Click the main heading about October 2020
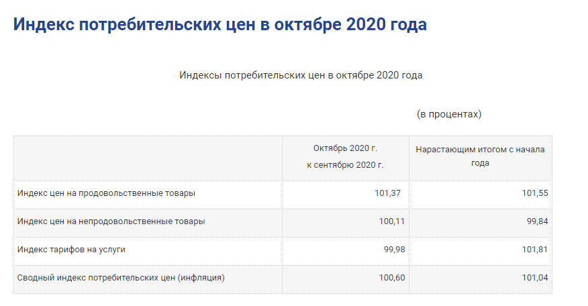588x306 pixels. click(220, 24)
